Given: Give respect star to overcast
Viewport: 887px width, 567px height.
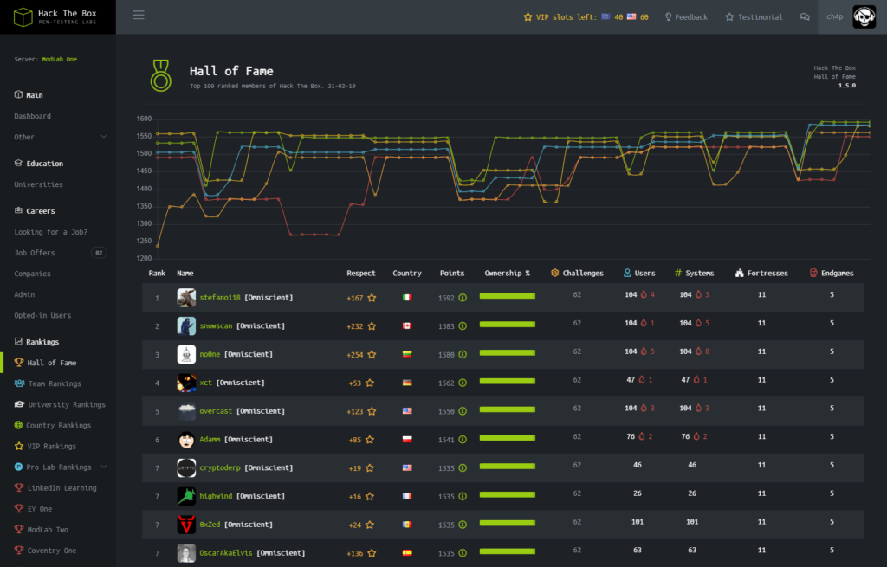Looking at the screenshot, I should click(372, 411).
